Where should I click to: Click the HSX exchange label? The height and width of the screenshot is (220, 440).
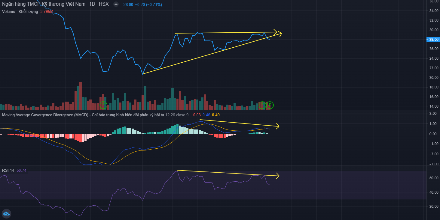tap(104, 5)
